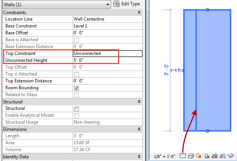
Task: Check the Base is Attached checkbox
Action: coord(76,40)
